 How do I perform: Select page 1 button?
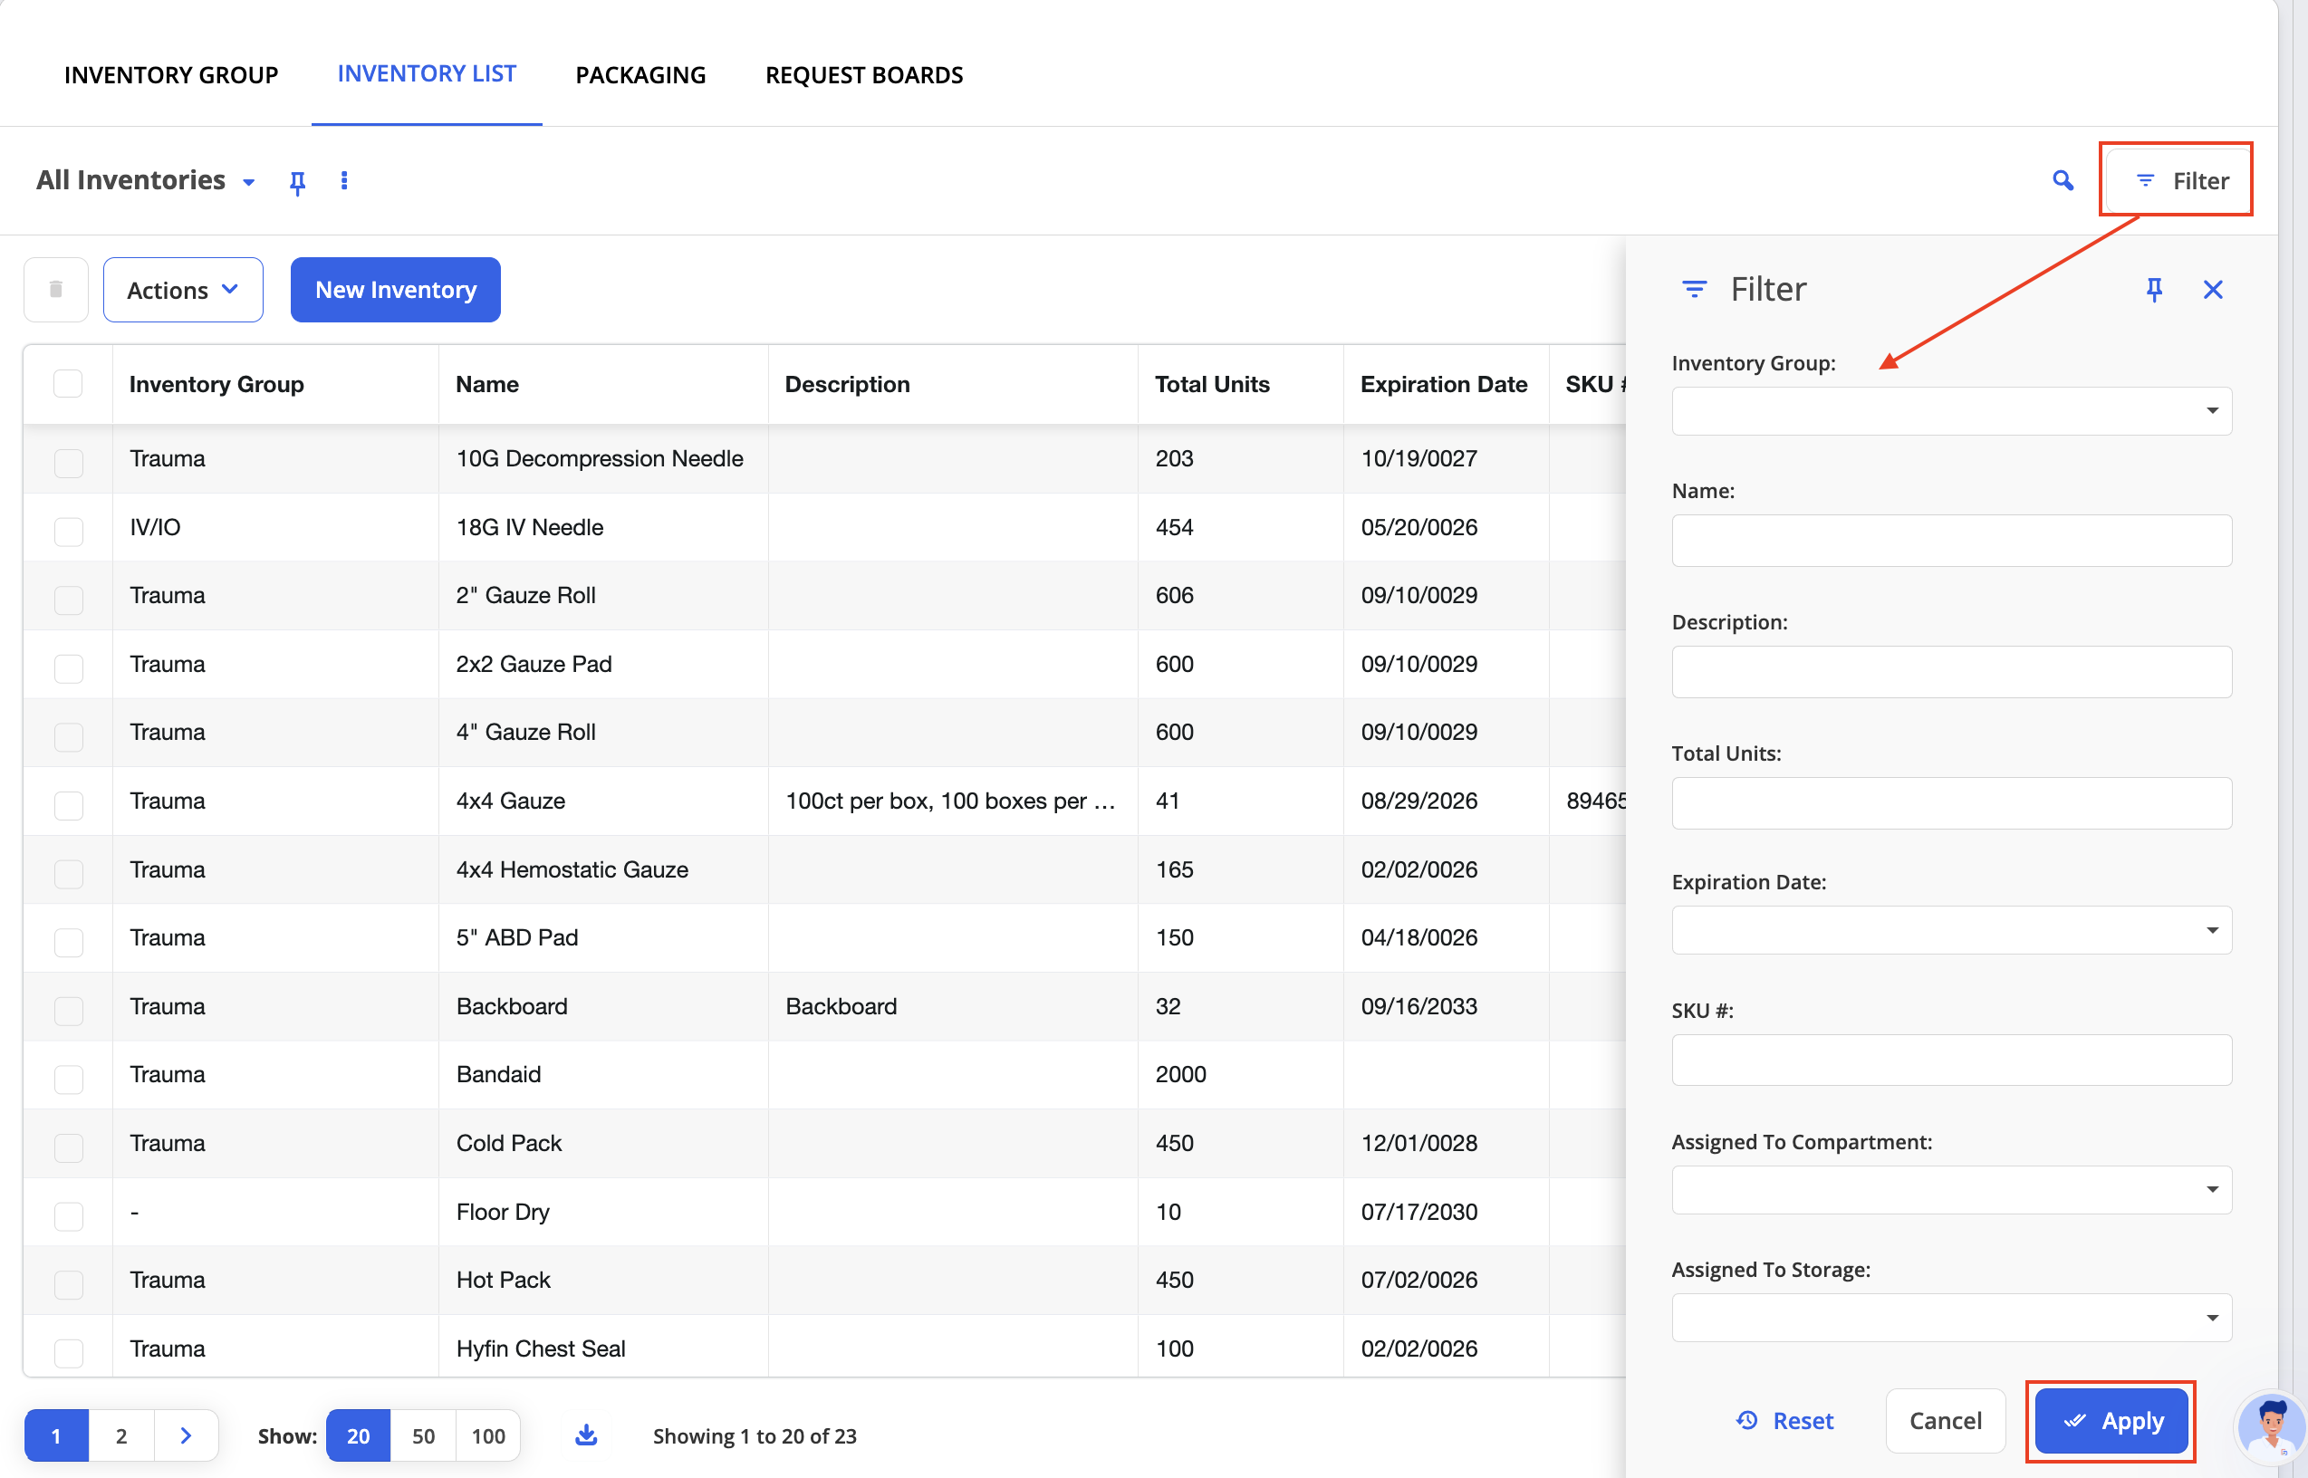57,1435
